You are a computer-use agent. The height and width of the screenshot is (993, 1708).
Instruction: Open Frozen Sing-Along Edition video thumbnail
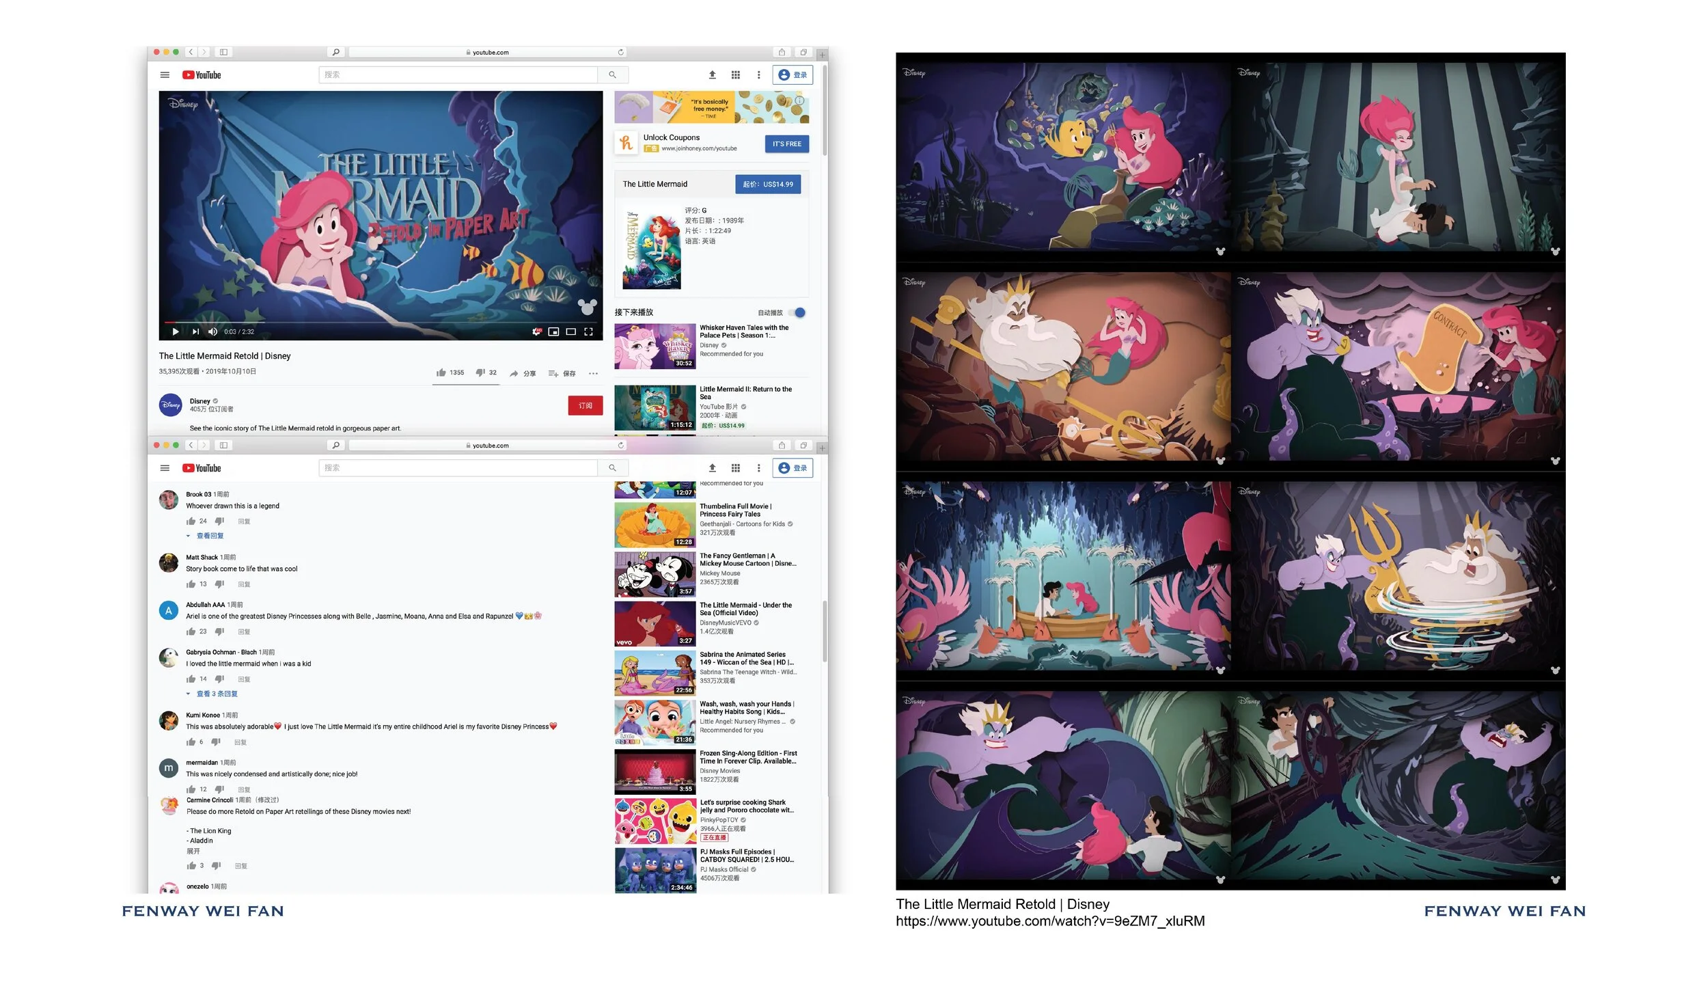tap(655, 772)
